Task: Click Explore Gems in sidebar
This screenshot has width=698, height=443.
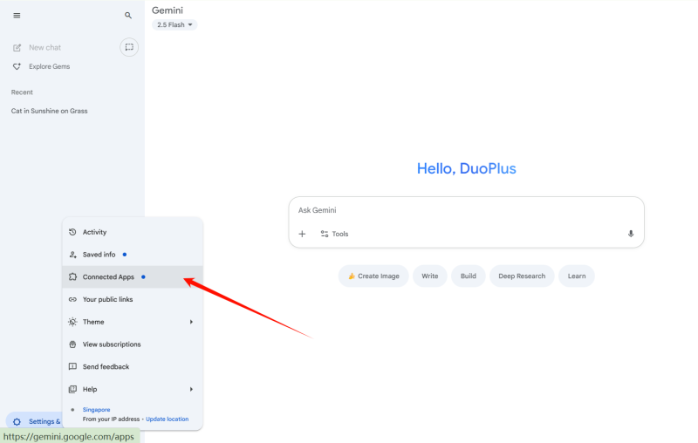Action: point(48,66)
